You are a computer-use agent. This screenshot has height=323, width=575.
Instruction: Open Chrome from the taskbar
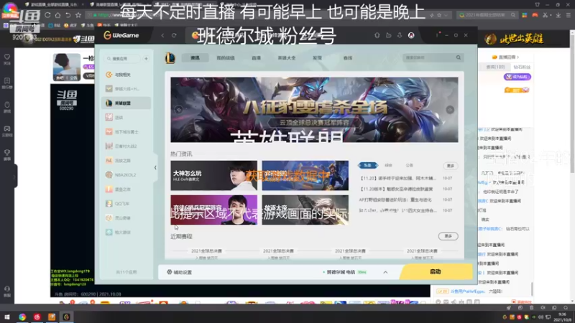coord(22,317)
